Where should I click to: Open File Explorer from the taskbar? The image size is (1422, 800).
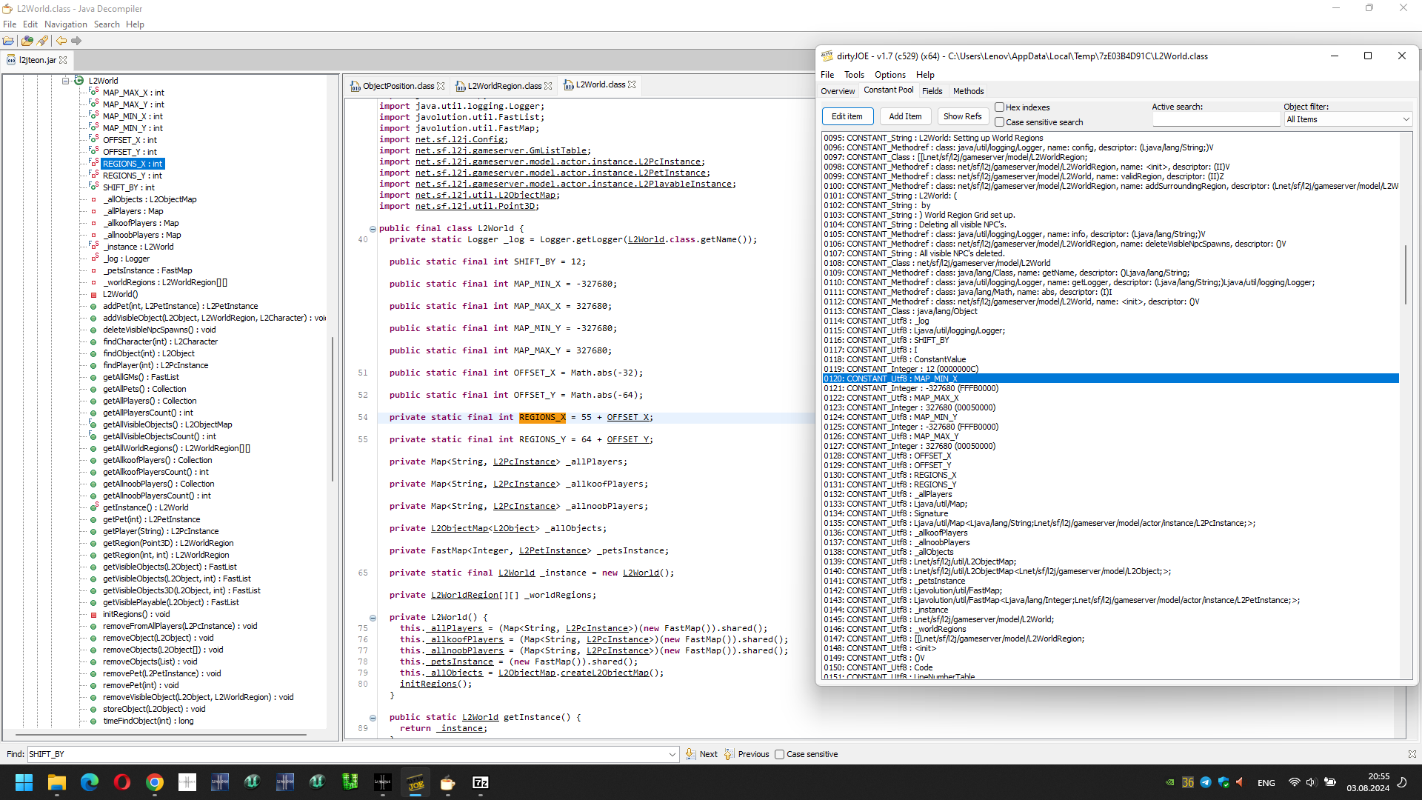tap(57, 782)
